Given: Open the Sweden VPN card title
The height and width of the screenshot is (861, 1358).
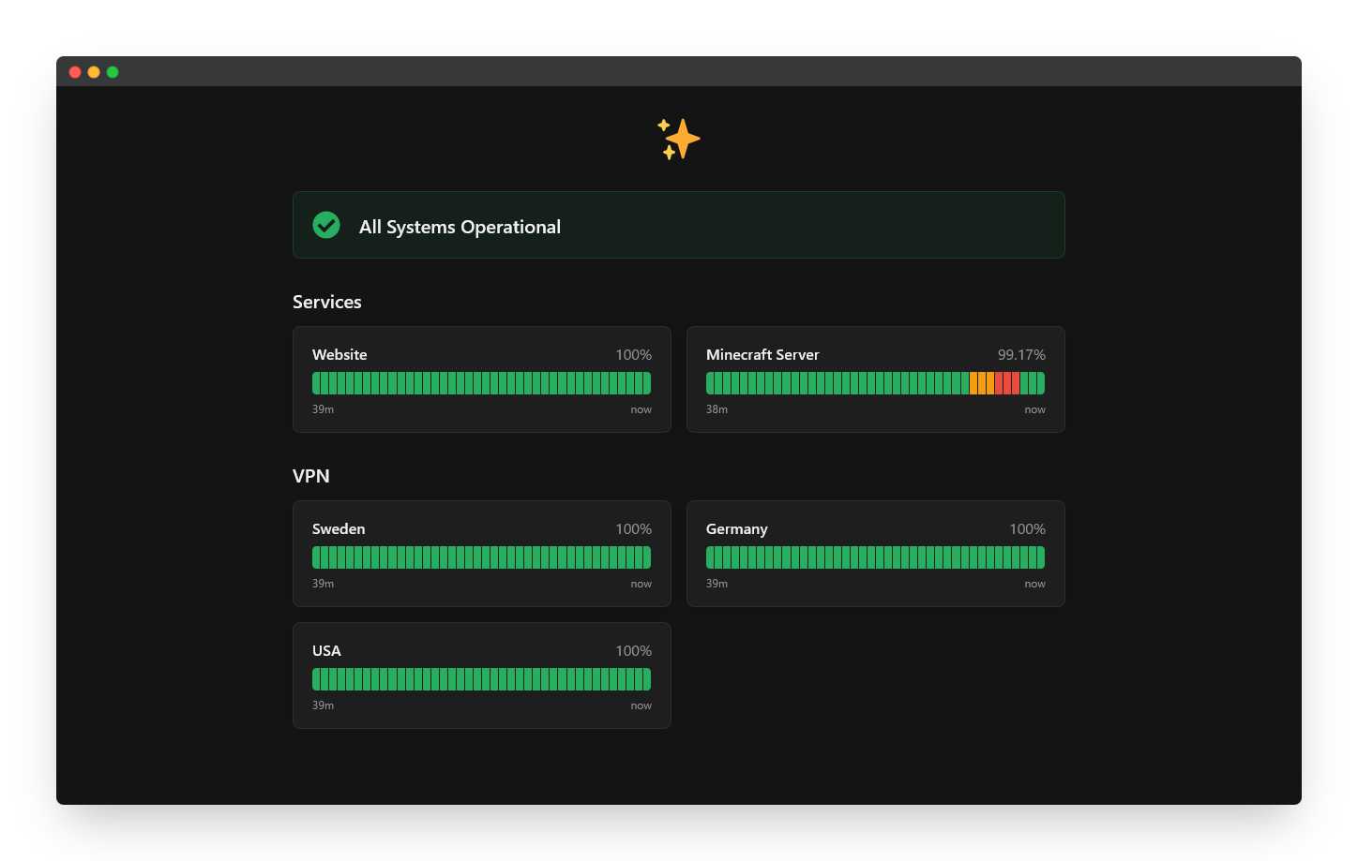Looking at the screenshot, I should (x=339, y=529).
